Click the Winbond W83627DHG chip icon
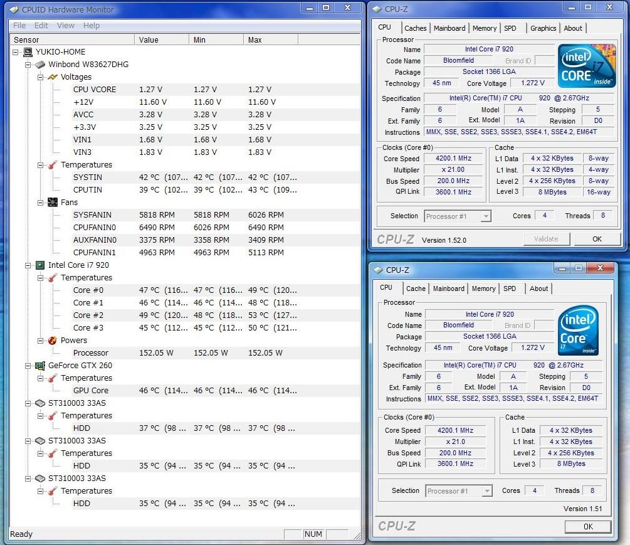This screenshot has width=630, height=545. 40,65
